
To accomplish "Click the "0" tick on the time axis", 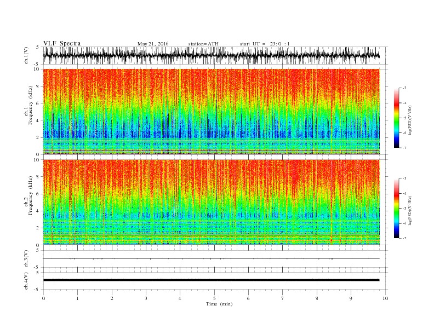I will [x=43, y=298].
